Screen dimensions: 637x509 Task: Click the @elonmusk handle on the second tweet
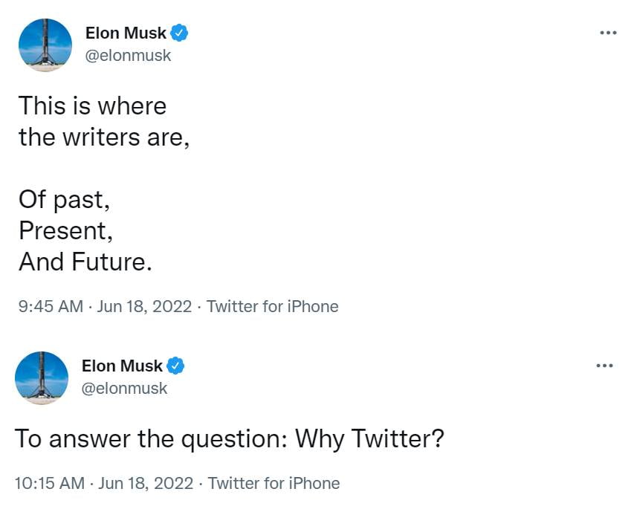point(124,388)
